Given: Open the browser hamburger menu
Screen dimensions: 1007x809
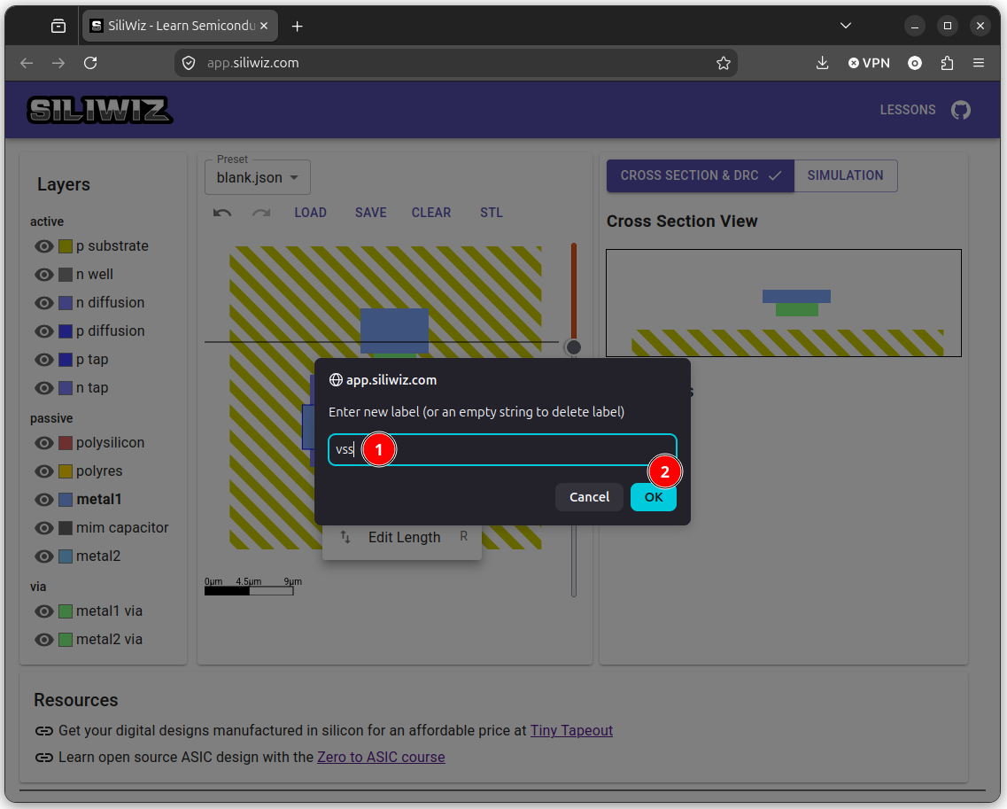Looking at the screenshot, I should 978,63.
